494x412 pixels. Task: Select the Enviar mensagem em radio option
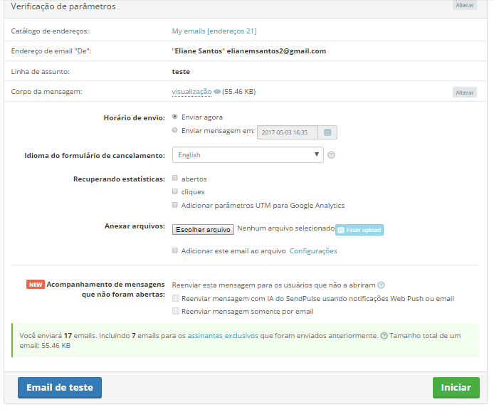(x=175, y=131)
